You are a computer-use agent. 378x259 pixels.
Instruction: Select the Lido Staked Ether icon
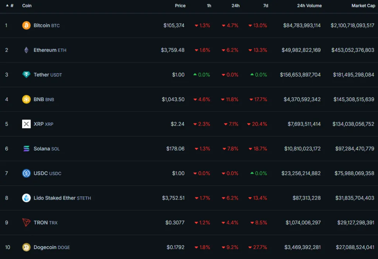click(x=26, y=198)
